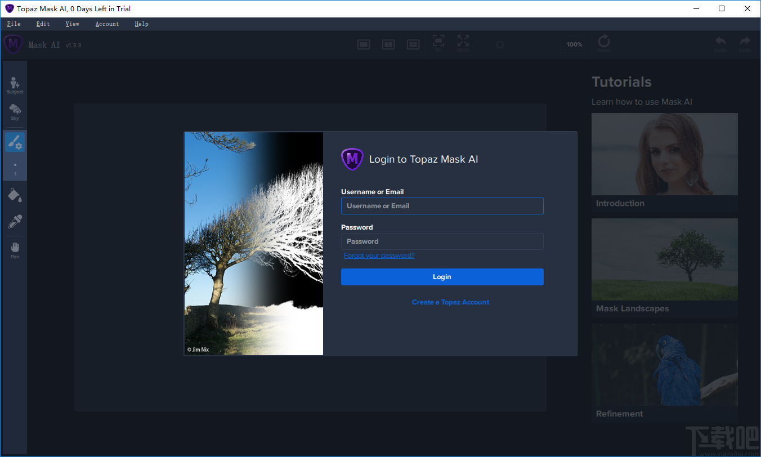Focus the Username or Email field
Screen dimensions: 761x457
coord(442,206)
